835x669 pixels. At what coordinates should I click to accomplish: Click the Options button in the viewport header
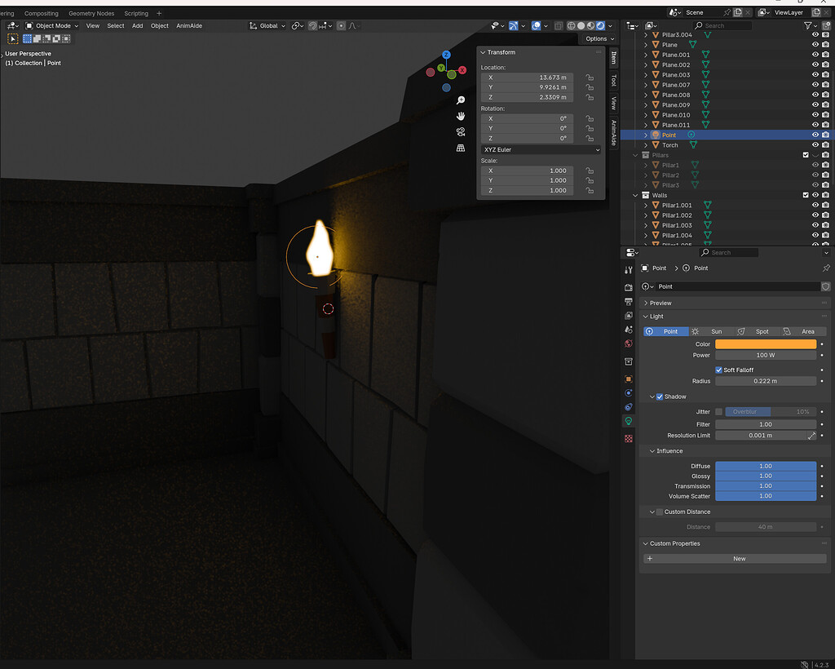[x=598, y=38]
